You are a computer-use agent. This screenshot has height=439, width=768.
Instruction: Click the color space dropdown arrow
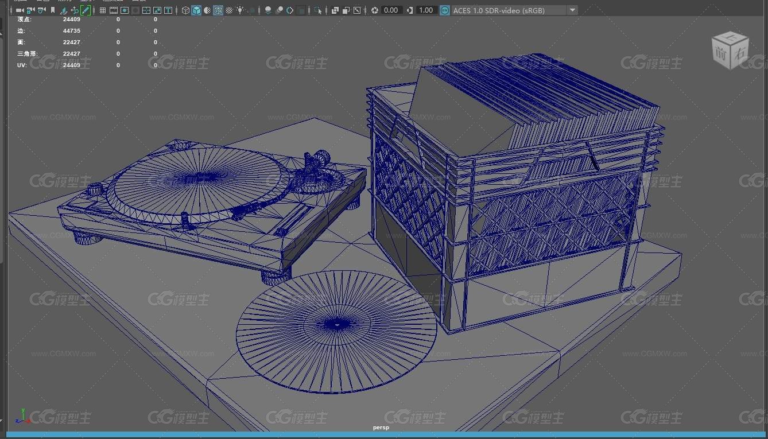[x=572, y=10]
